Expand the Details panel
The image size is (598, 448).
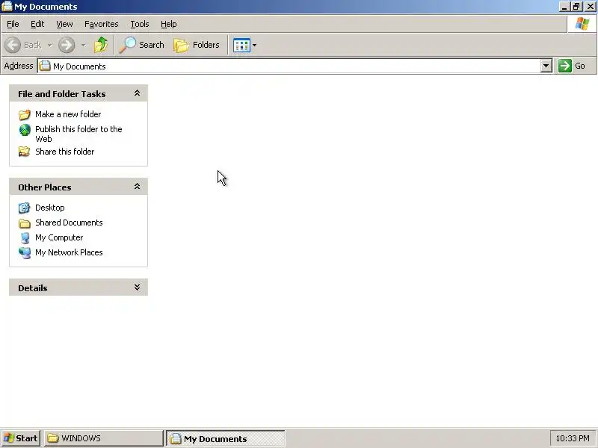(x=137, y=287)
